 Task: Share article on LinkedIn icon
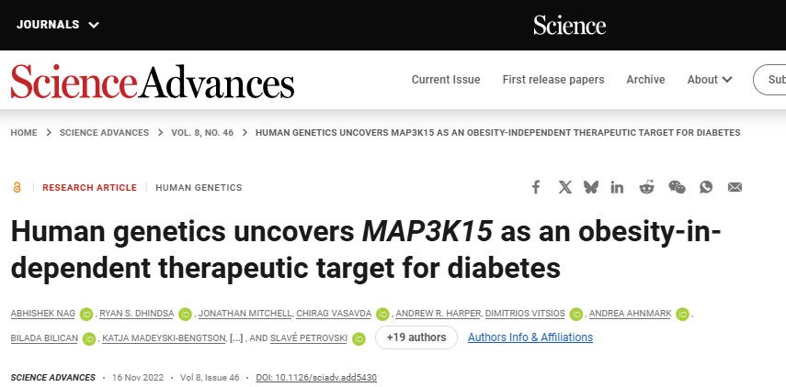coord(617,187)
